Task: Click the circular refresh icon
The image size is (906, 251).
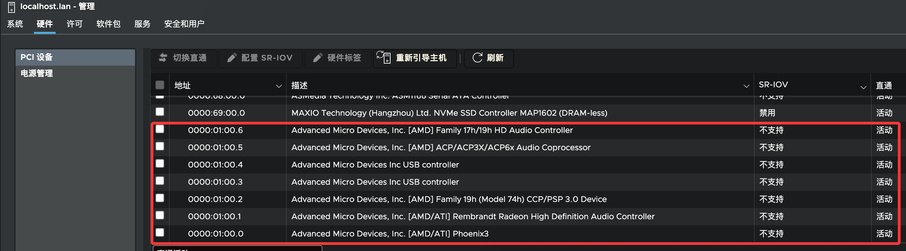Action: tap(477, 58)
